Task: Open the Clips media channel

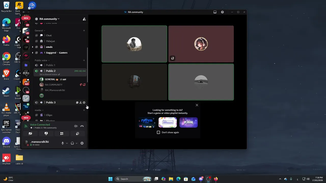Action: (x=60, y=115)
